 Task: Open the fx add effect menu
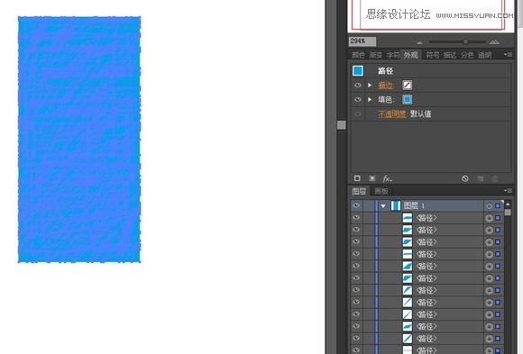387,178
